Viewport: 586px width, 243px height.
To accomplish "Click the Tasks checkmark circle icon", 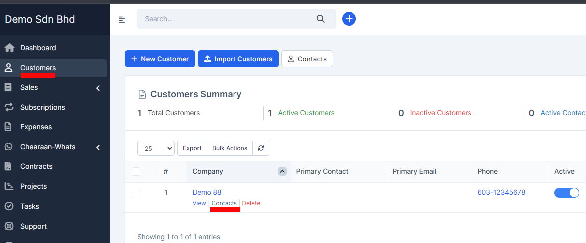I will tap(8, 206).
